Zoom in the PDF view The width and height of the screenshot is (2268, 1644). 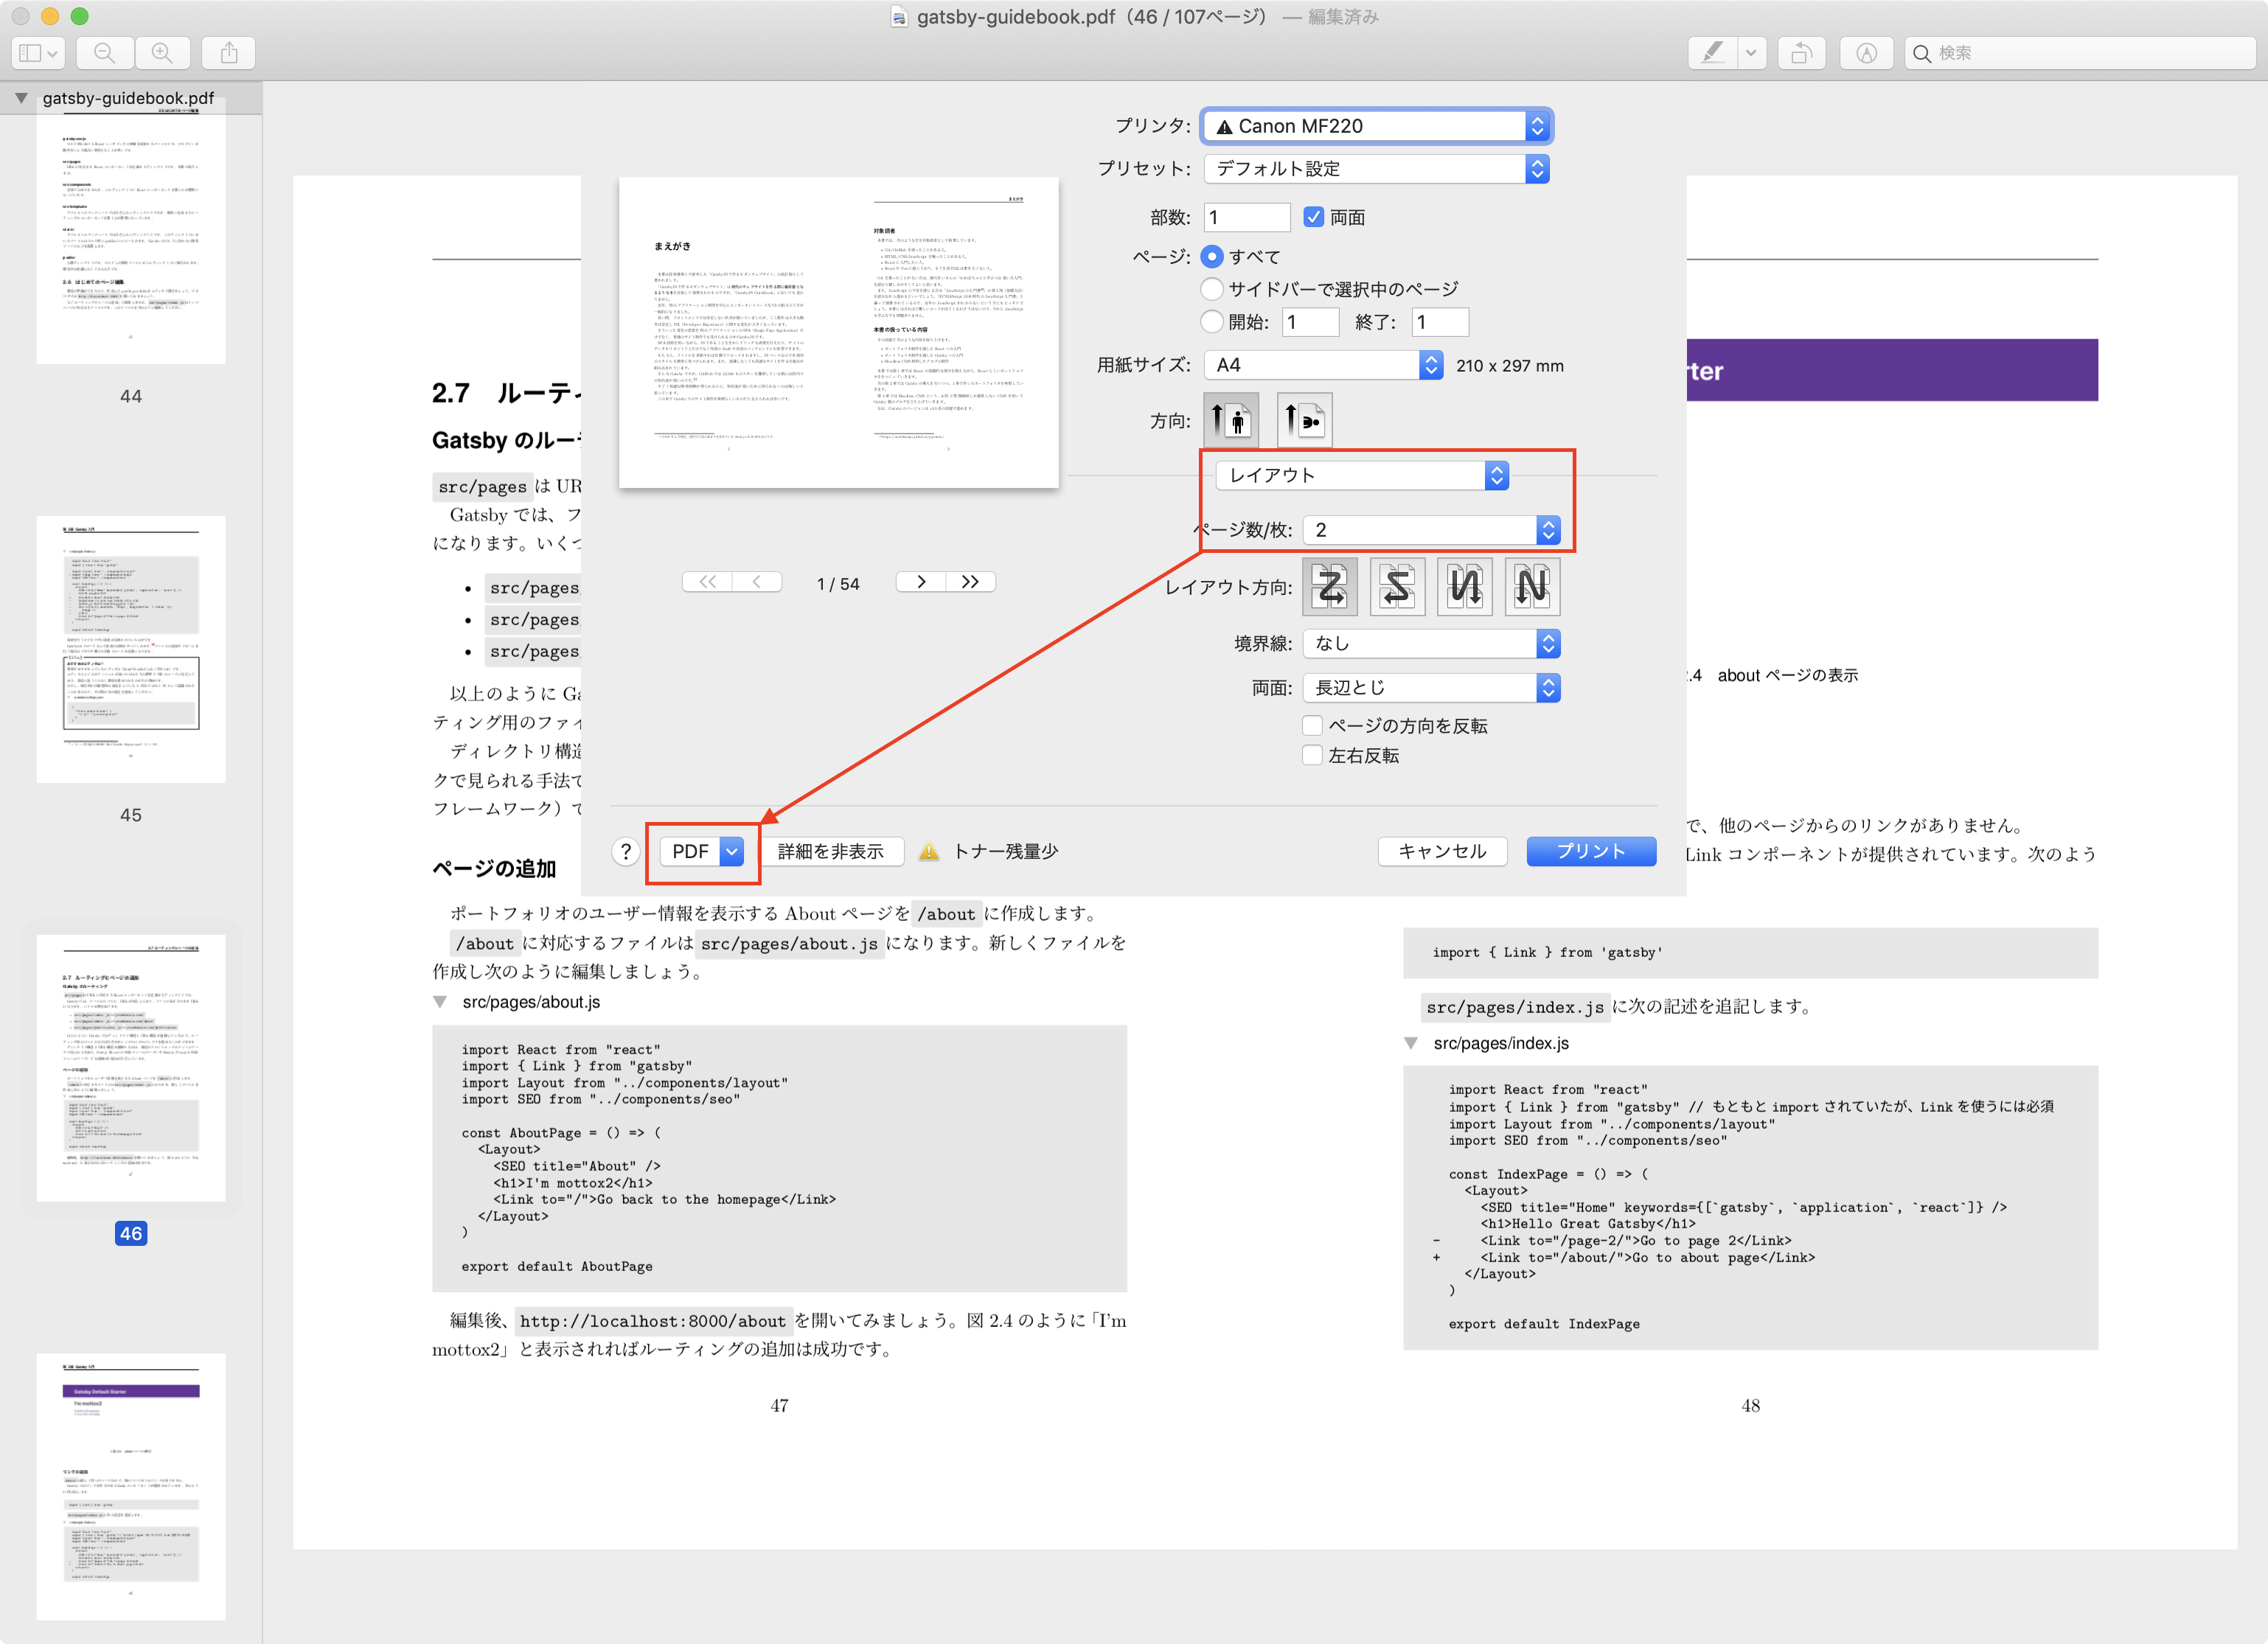click(162, 53)
